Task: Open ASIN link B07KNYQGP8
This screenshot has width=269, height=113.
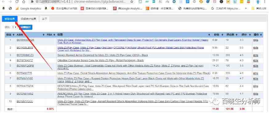Action: (x=25, y=65)
